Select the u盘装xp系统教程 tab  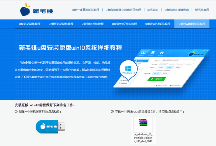[x=92, y=24]
